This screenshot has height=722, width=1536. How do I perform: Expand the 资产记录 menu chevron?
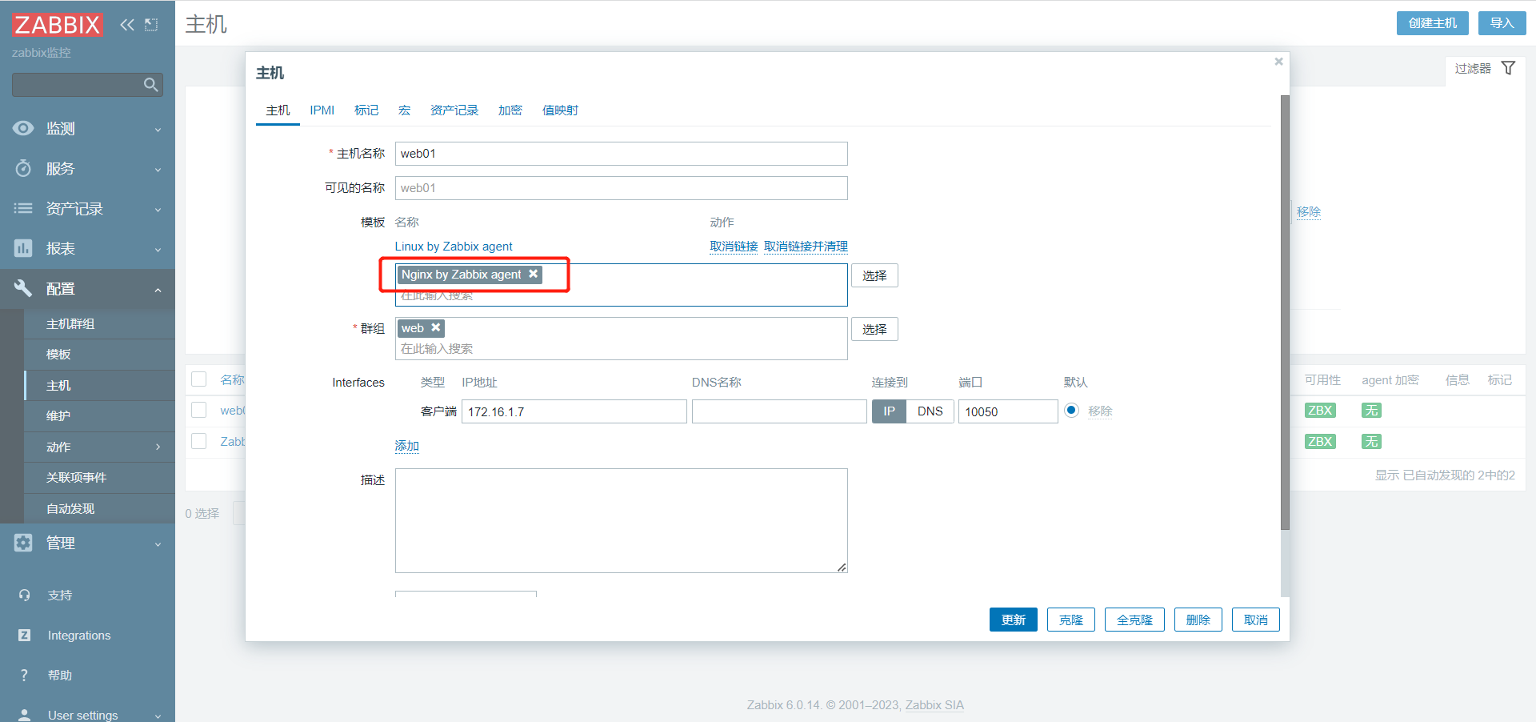(x=158, y=210)
